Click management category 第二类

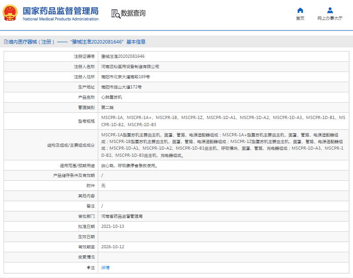pos(108,107)
